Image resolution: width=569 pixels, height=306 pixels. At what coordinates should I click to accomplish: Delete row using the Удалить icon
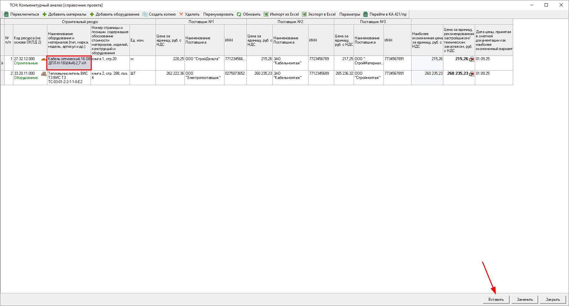point(181,14)
